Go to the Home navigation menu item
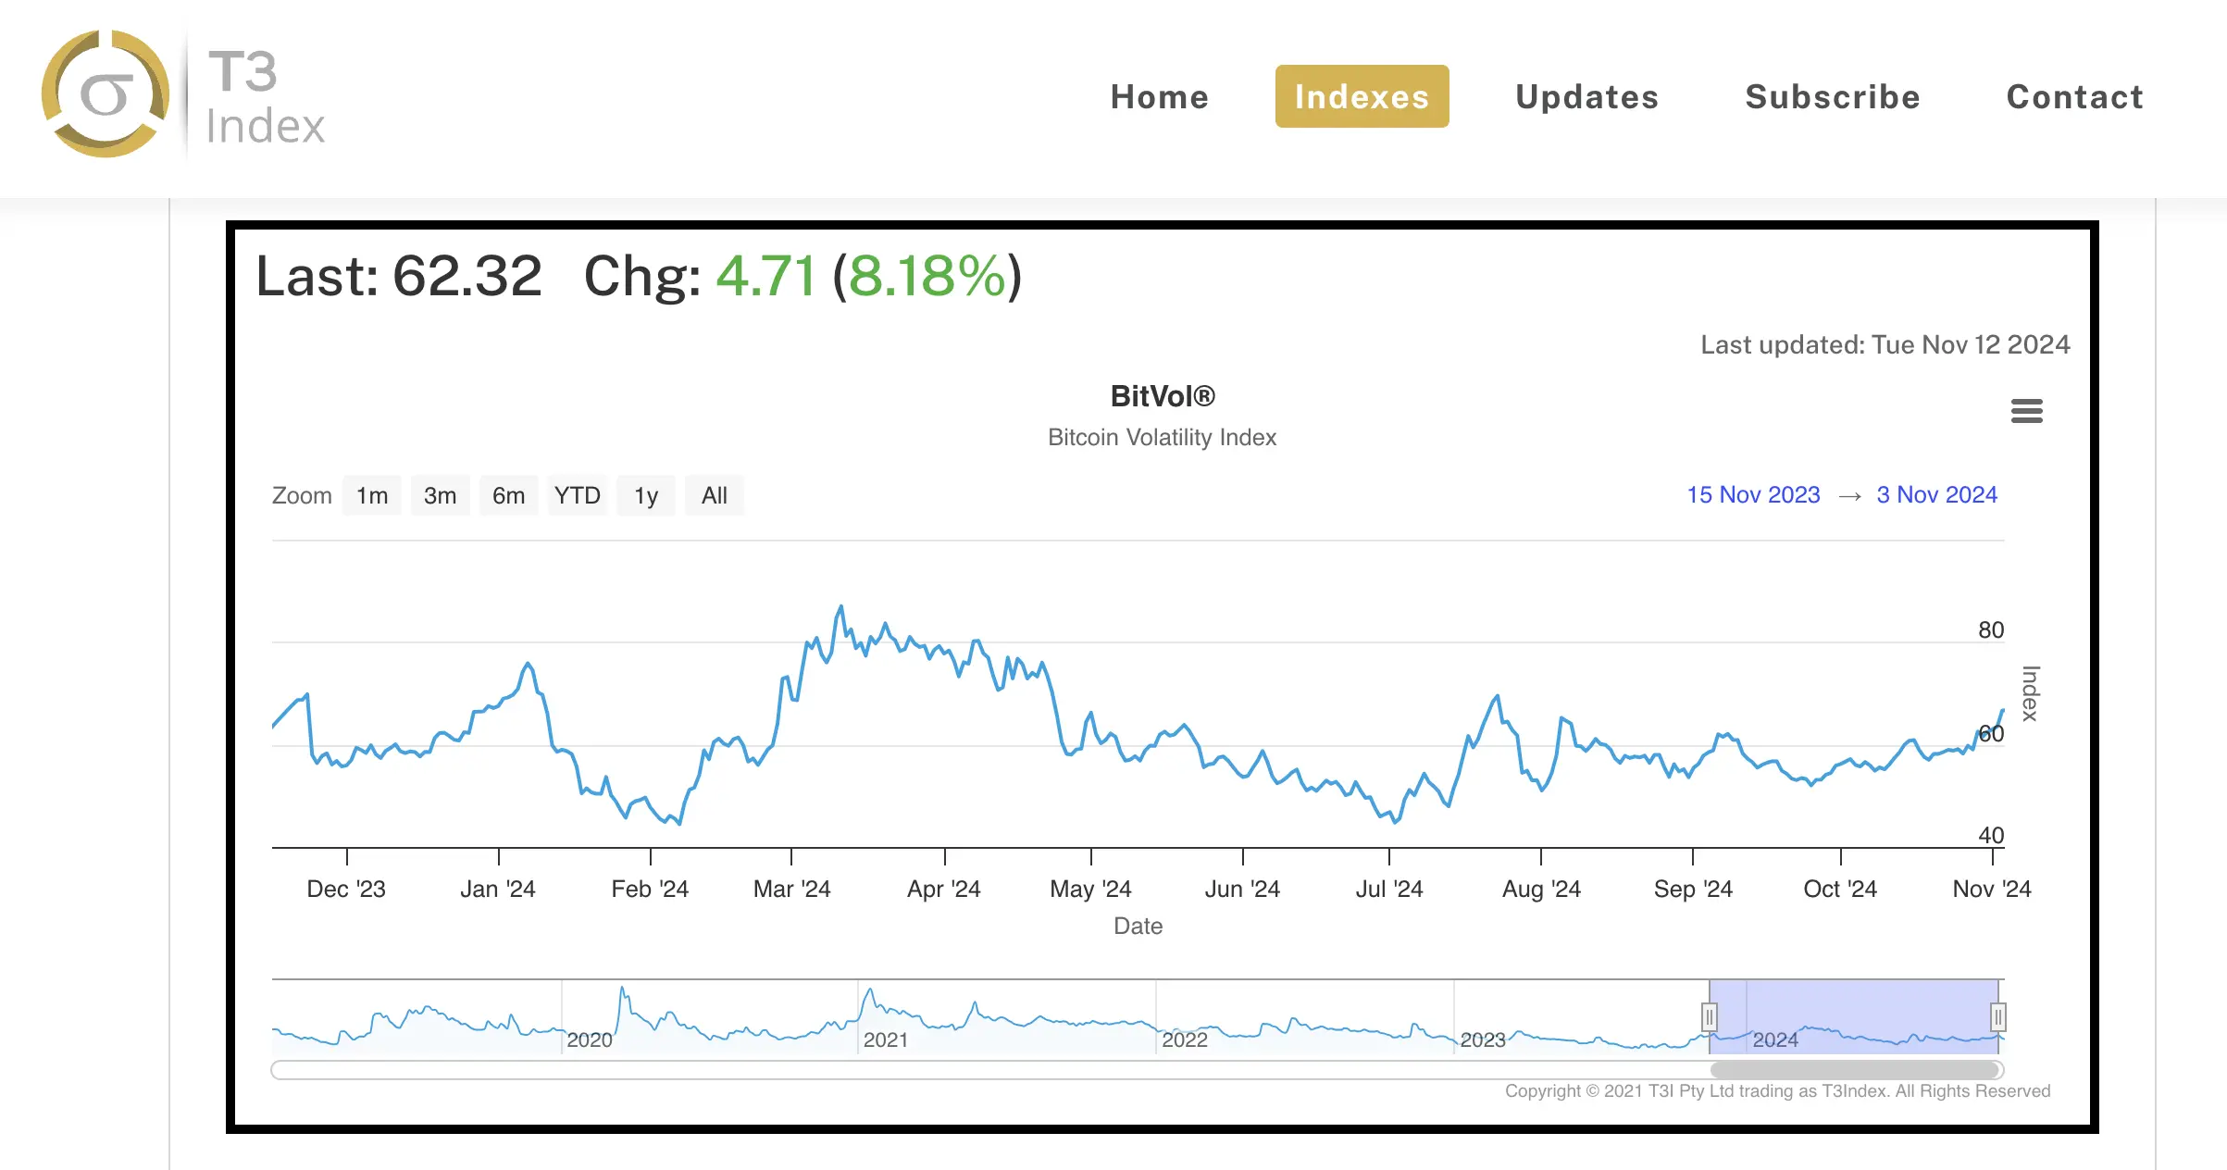Screen dimensions: 2227x1170 (1160, 96)
